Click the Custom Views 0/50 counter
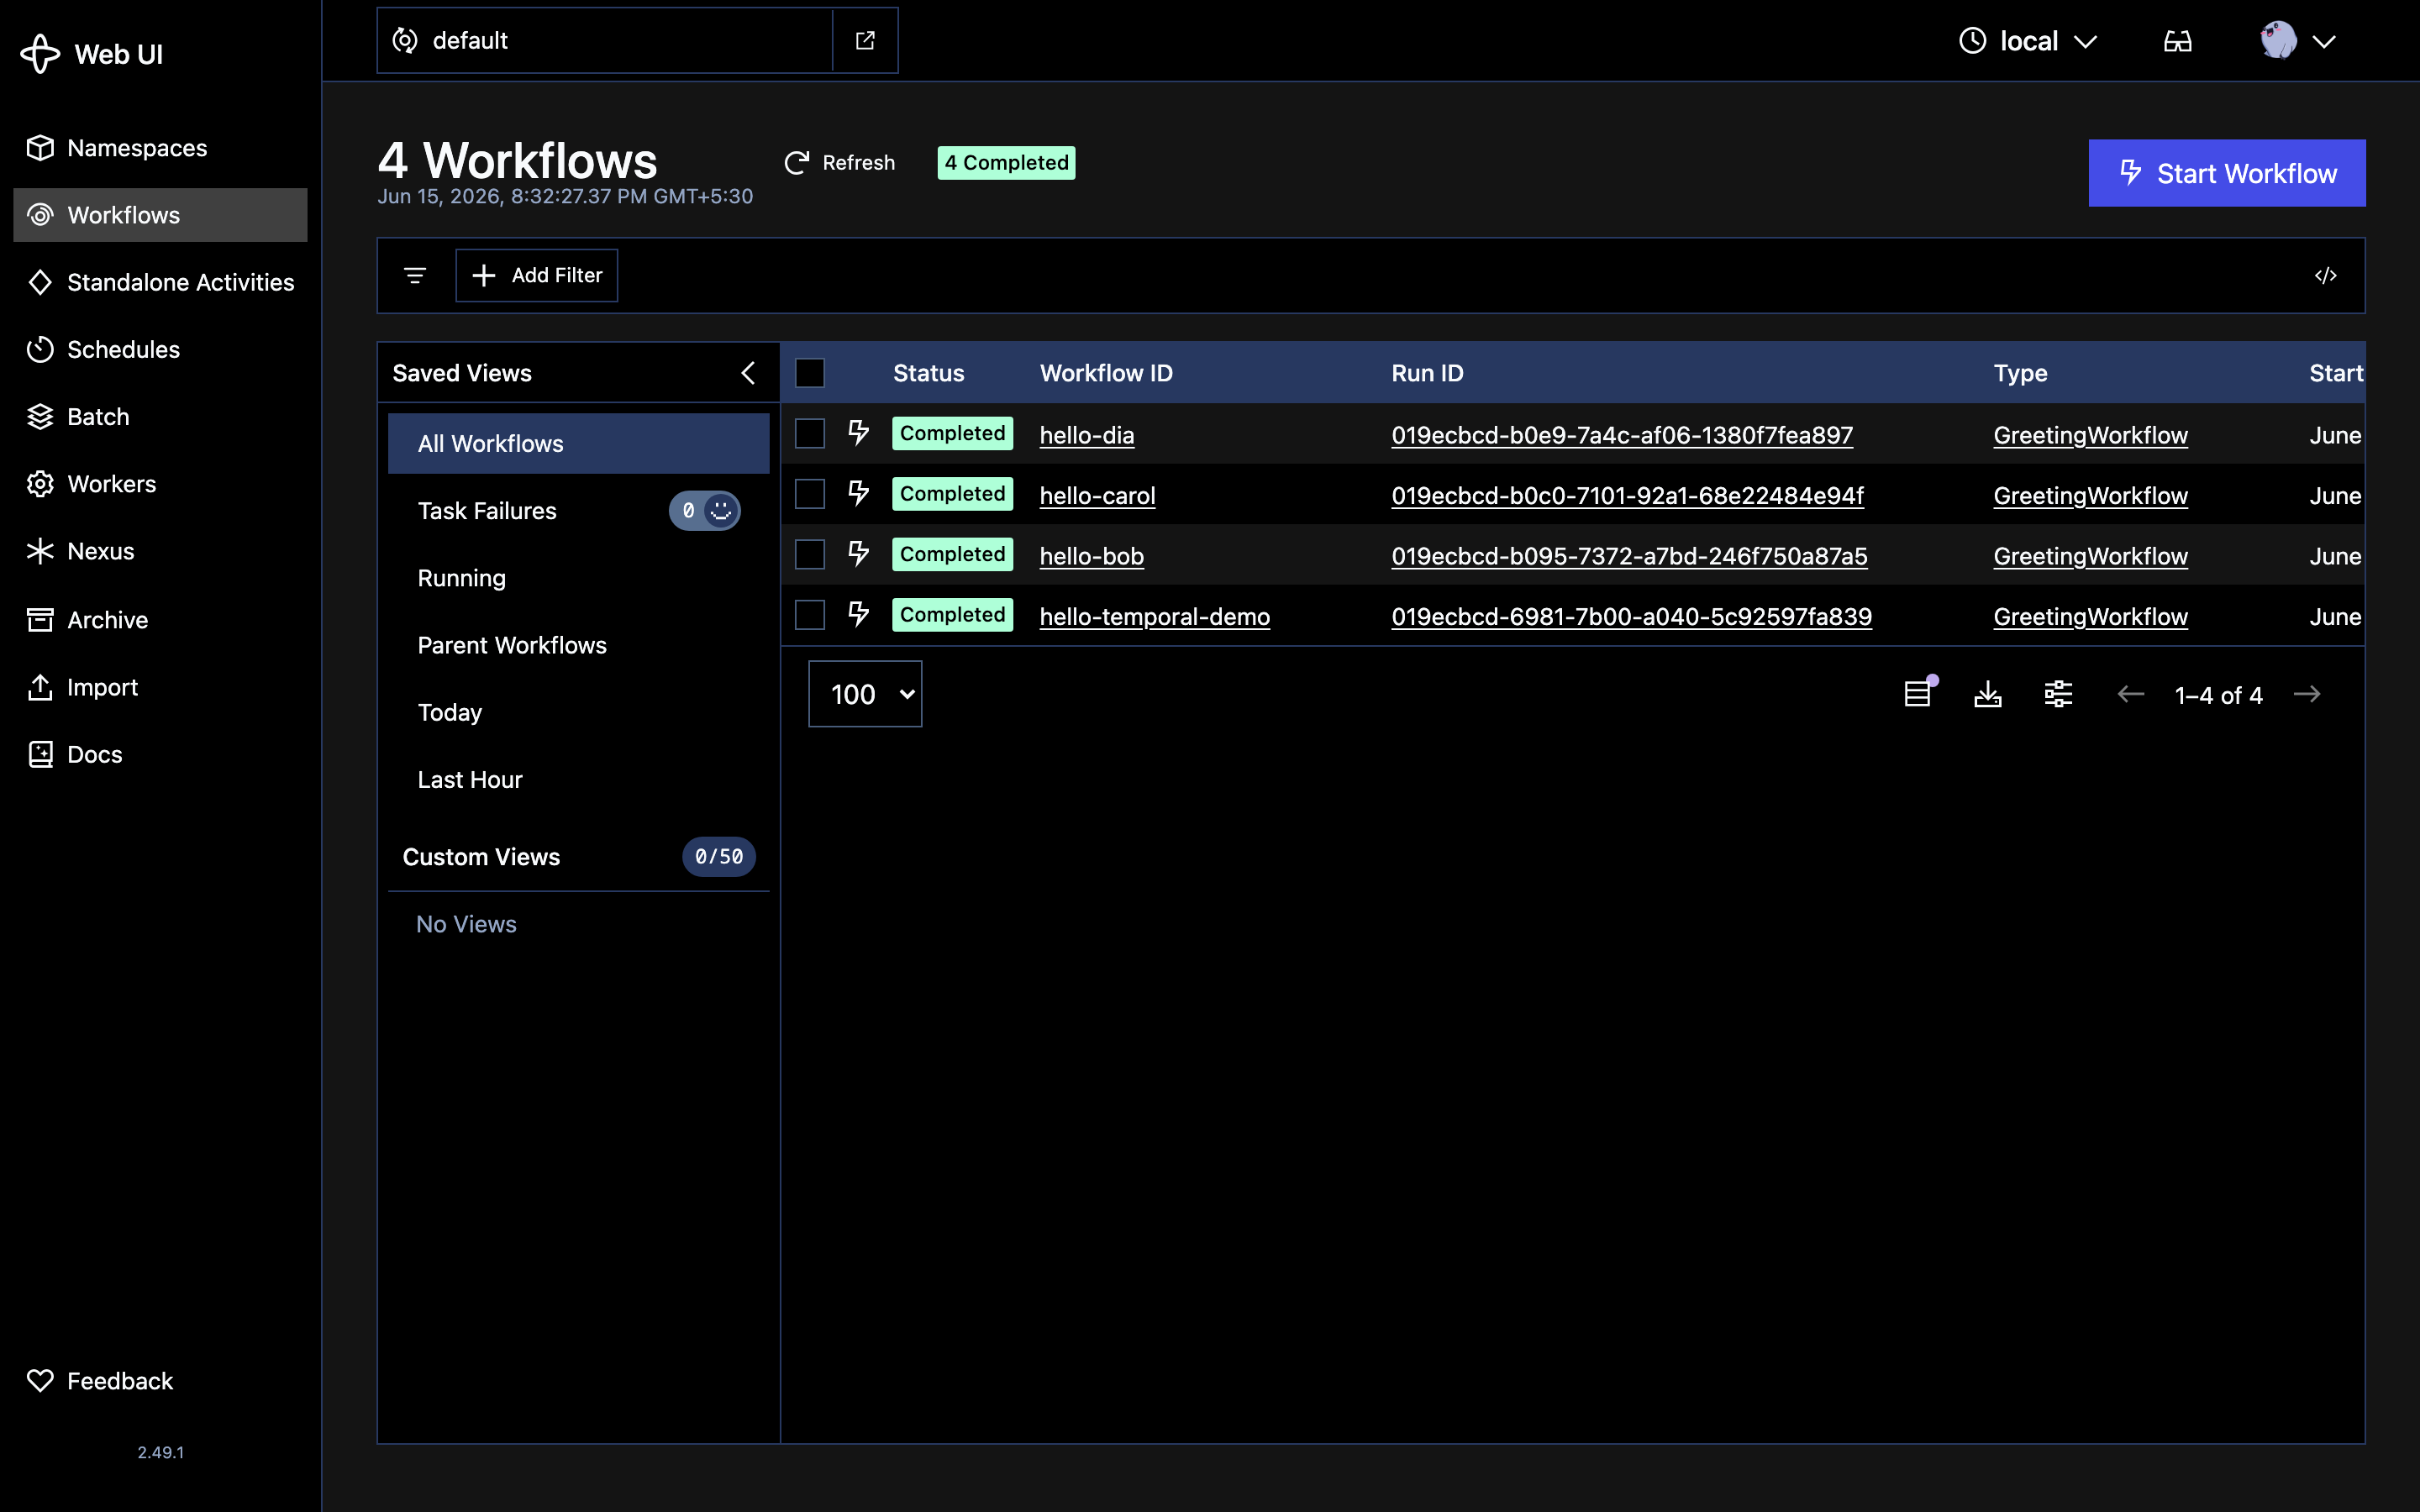 click(719, 857)
